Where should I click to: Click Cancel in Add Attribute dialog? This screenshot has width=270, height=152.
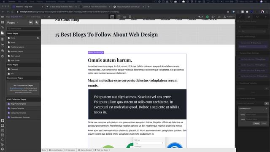pos(256,123)
